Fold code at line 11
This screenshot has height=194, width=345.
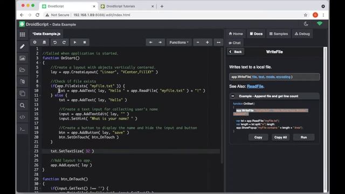point(40,95)
